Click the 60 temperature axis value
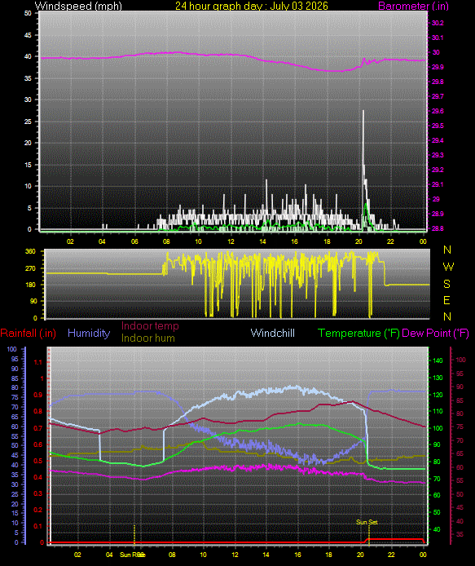The height and width of the screenshot is (566, 475). pyautogui.click(x=437, y=495)
